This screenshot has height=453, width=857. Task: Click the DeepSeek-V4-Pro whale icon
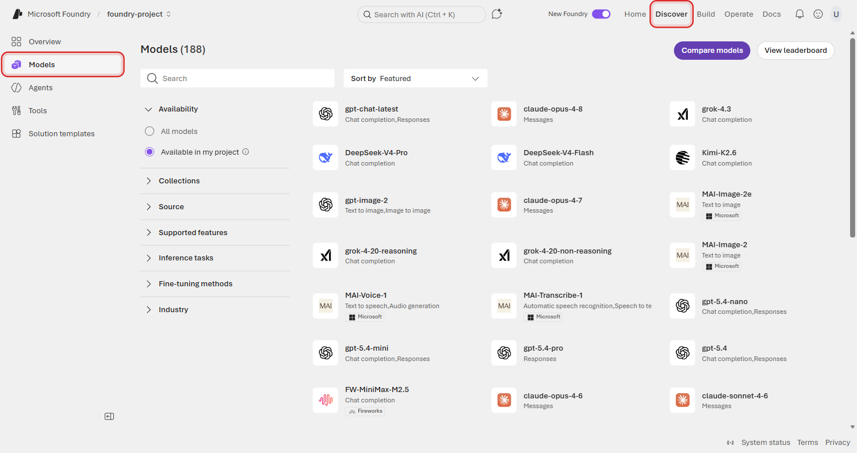[326, 158]
